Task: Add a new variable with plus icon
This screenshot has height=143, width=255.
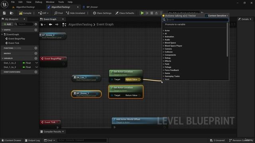Action: click(x=36, y=58)
